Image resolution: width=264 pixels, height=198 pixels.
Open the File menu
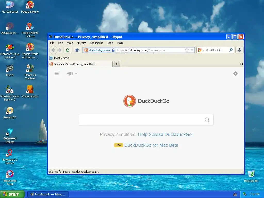(x=52, y=43)
